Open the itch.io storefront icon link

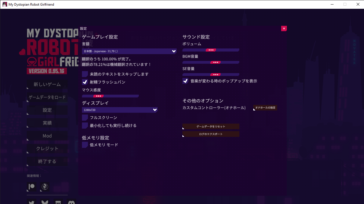[58, 201]
